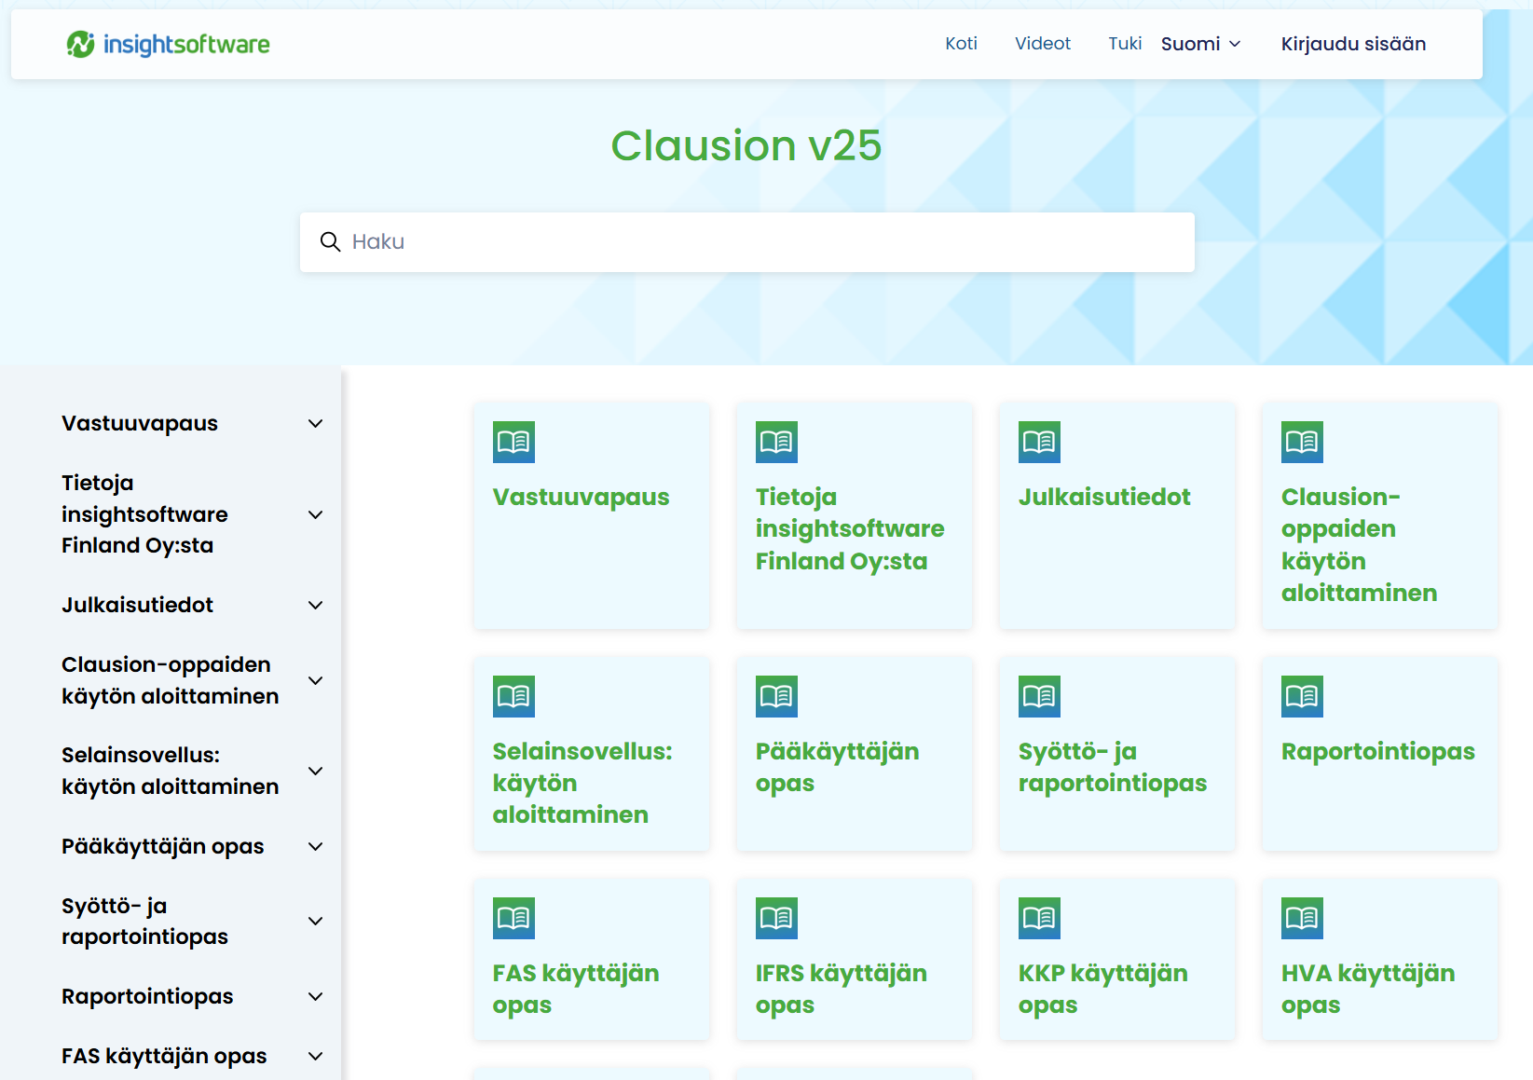
Task: Open the Vastuuvapaus card title link
Action: tap(581, 497)
